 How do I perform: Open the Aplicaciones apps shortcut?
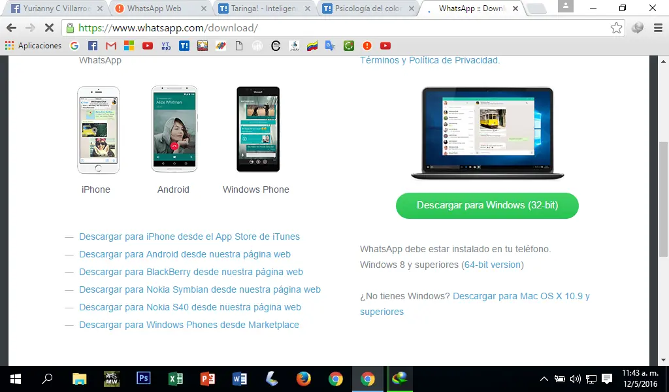click(x=33, y=46)
